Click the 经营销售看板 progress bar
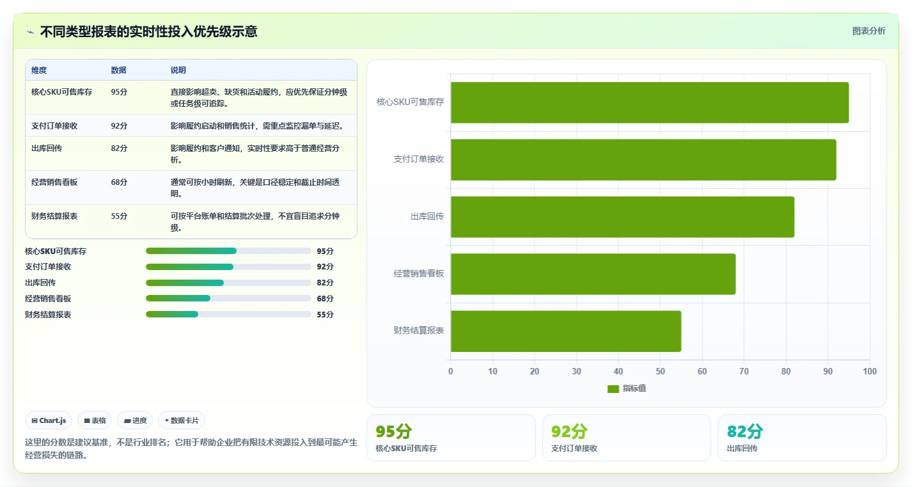The width and height of the screenshot is (912, 487). (228, 298)
